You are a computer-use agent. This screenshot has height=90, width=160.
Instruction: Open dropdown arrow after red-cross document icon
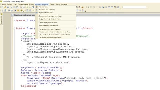point(85,11)
